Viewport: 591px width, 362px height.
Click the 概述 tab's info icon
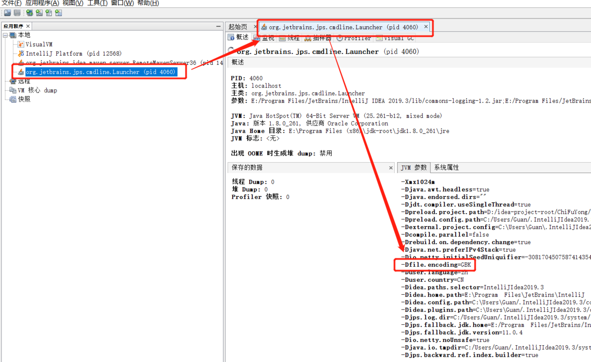tap(231, 37)
